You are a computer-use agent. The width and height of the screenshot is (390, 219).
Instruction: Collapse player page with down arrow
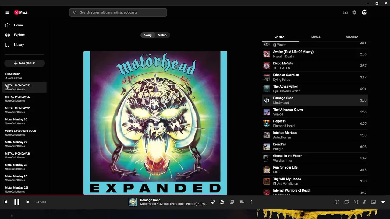(383, 202)
